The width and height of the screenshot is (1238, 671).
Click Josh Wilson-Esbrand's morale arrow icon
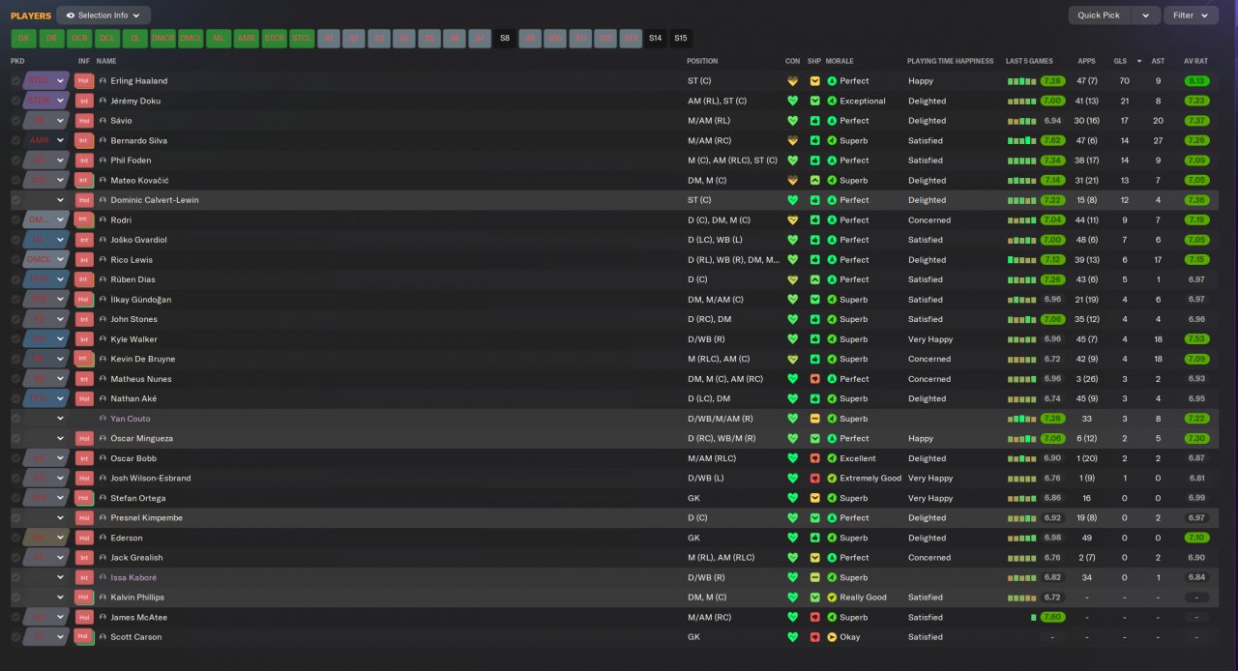(x=832, y=478)
